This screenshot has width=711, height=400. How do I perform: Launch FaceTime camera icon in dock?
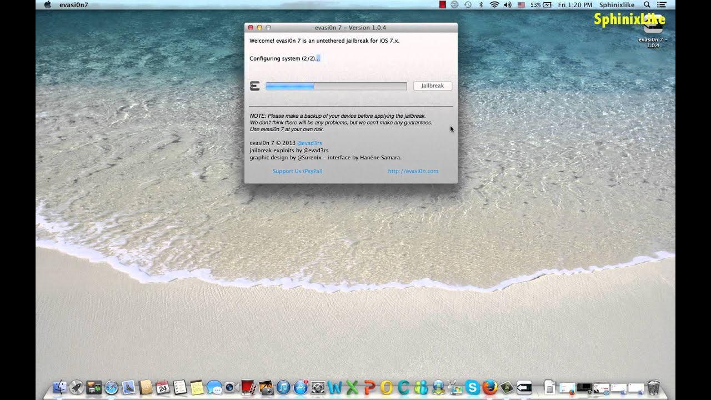click(x=231, y=387)
